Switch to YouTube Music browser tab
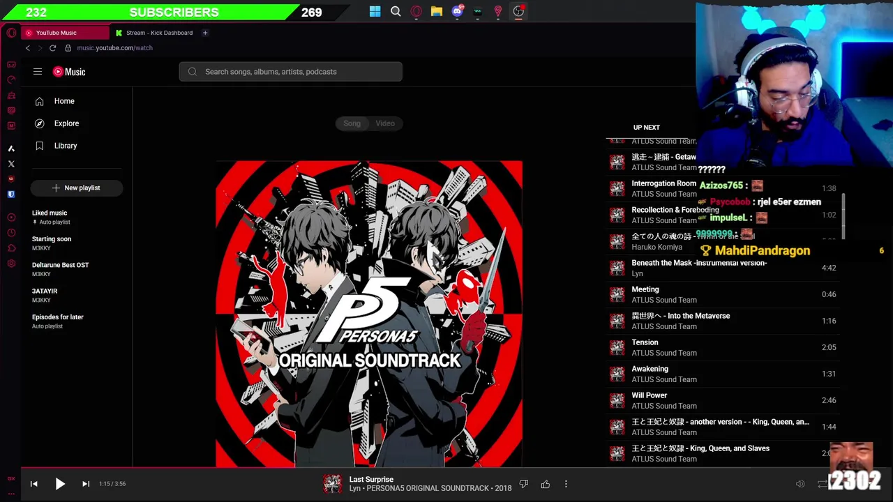893x502 pixels. [65, 33]
